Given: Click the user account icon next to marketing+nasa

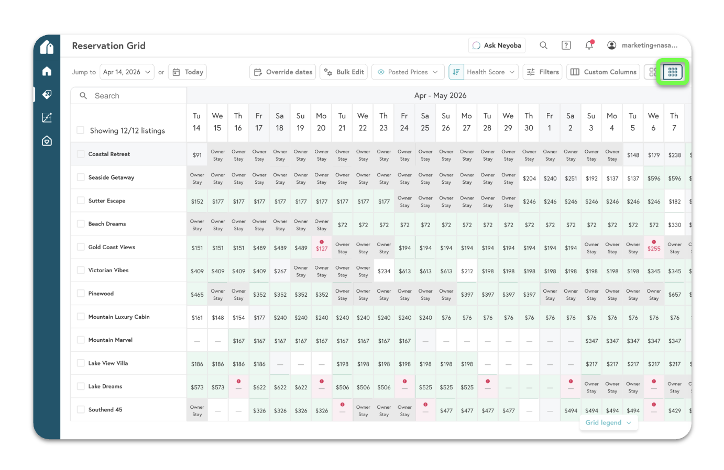Looking at the screenshot, I should click(x=612, y=45).
